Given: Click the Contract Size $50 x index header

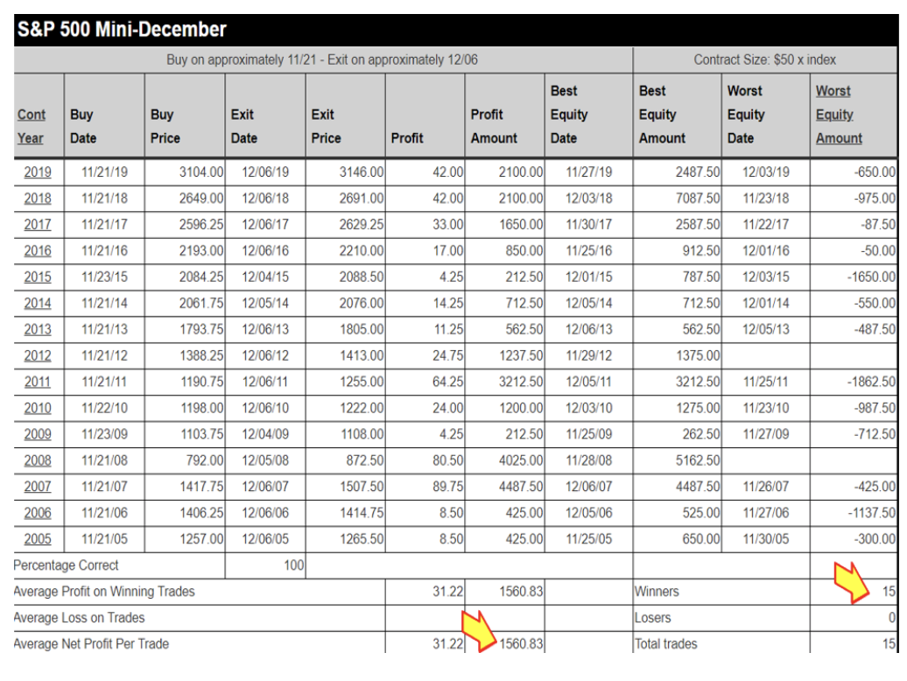Looking at the screenshot, I should pyautogui.click(x=764, y=60).
